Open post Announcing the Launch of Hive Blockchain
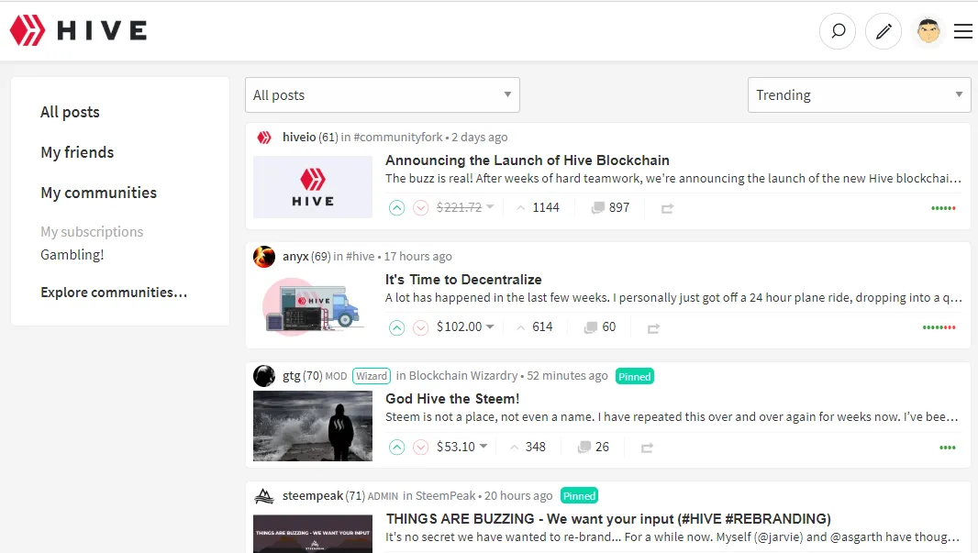The height and width of the screenshot is (553, 978). [x=527, y=160]
